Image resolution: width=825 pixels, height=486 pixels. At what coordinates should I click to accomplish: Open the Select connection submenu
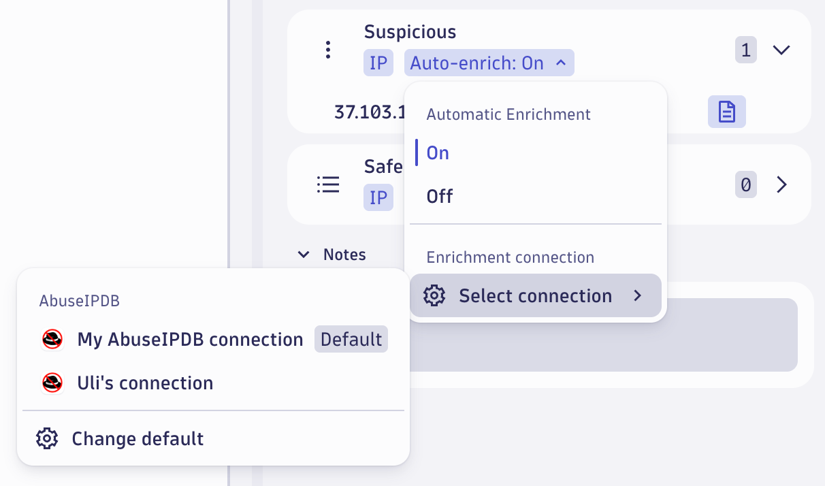pos(535,295)
